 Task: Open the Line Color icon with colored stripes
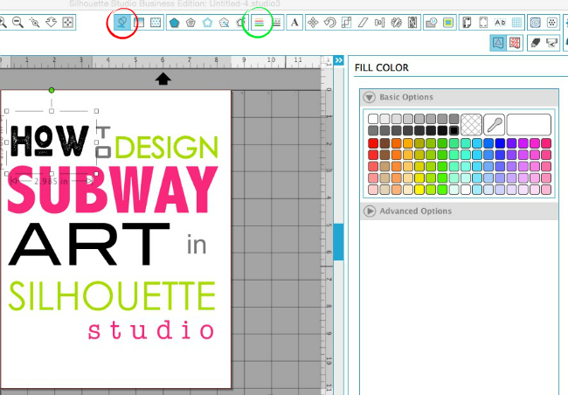point(259,23)
